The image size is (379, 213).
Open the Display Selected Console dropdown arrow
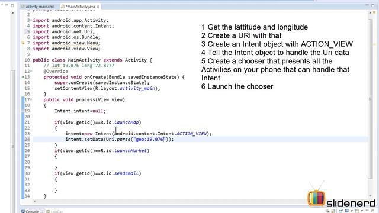[352, 211]
